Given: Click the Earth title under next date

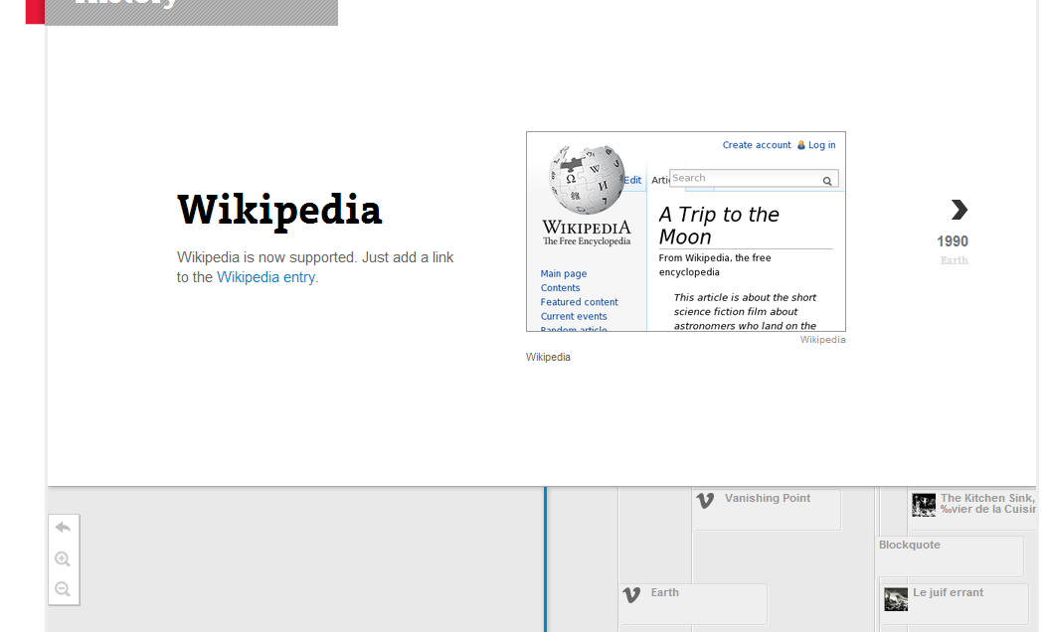Looking at the screenshot, I should coord(954,260).
